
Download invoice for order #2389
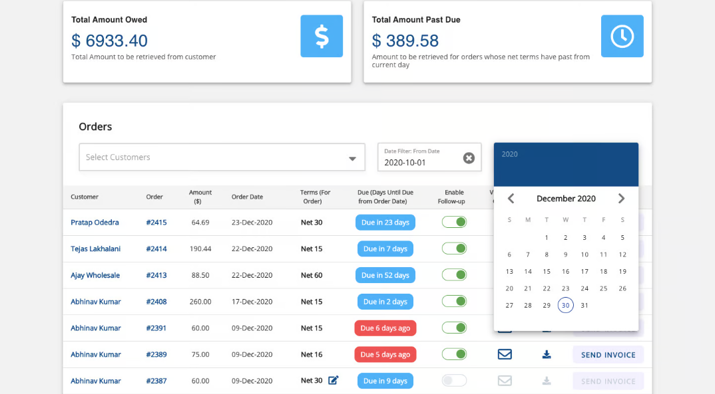547,355
